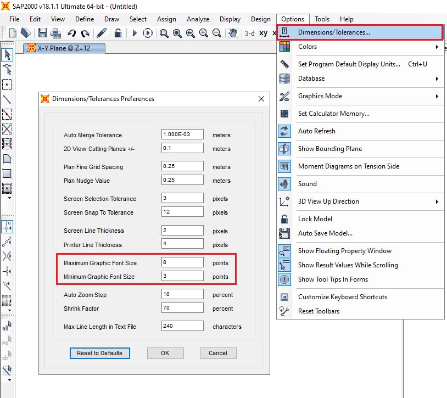Screen dimensions: 447x398
Task: Click the Rubber Band Zoom magnifier icon
Action: coord(164,33)
